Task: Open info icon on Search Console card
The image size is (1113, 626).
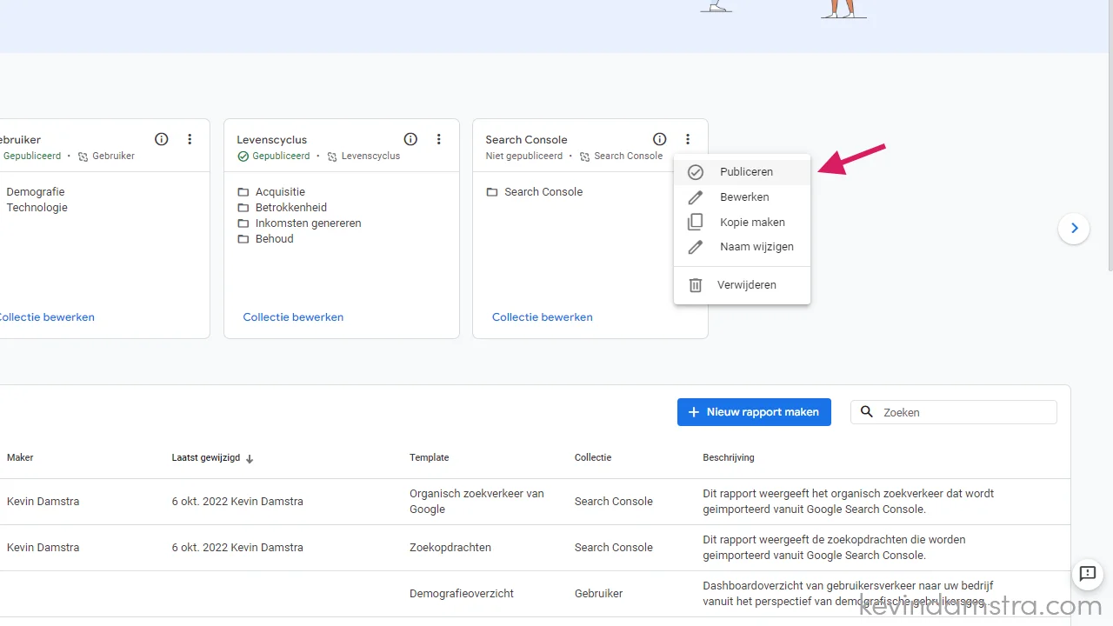Action: point(659,139)
